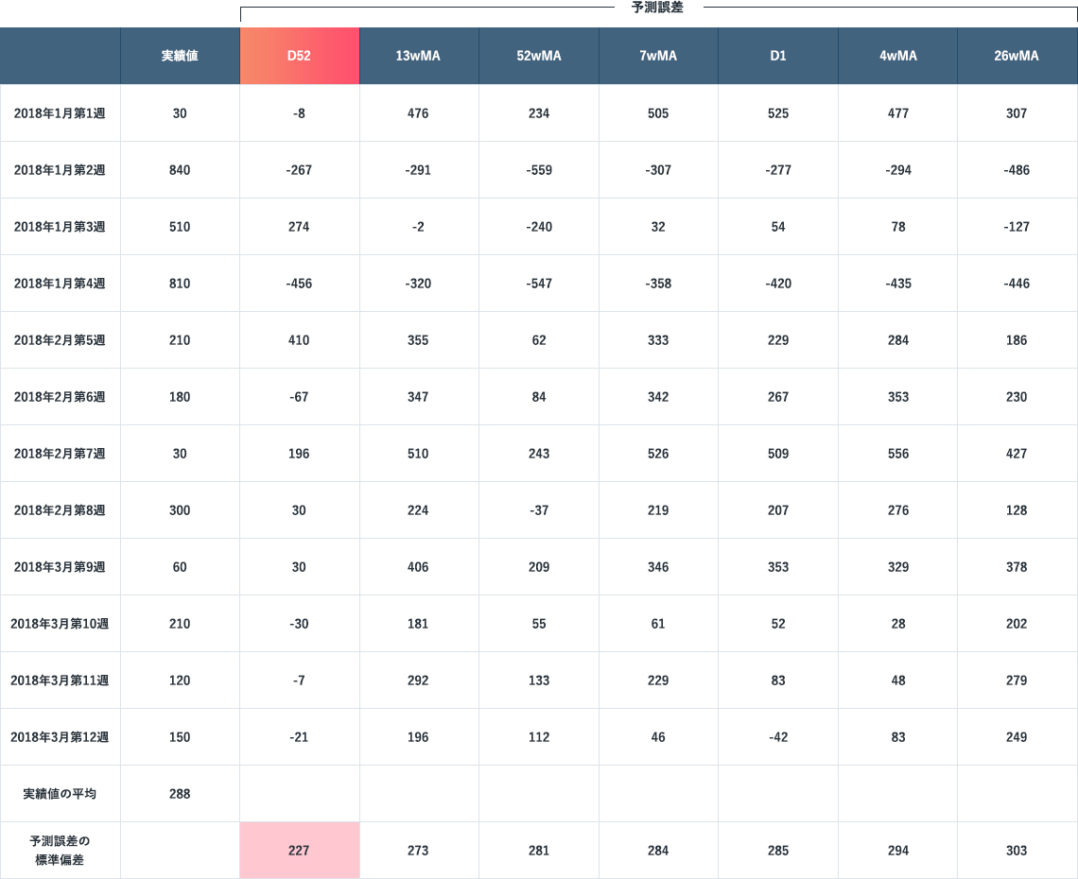Select the -559 cell in 52wMA column
This screenshot has width=1078, height=879.
pyautogui.click(x=539, y=170)
